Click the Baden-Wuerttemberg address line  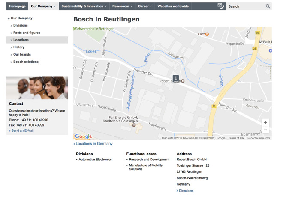192,178
